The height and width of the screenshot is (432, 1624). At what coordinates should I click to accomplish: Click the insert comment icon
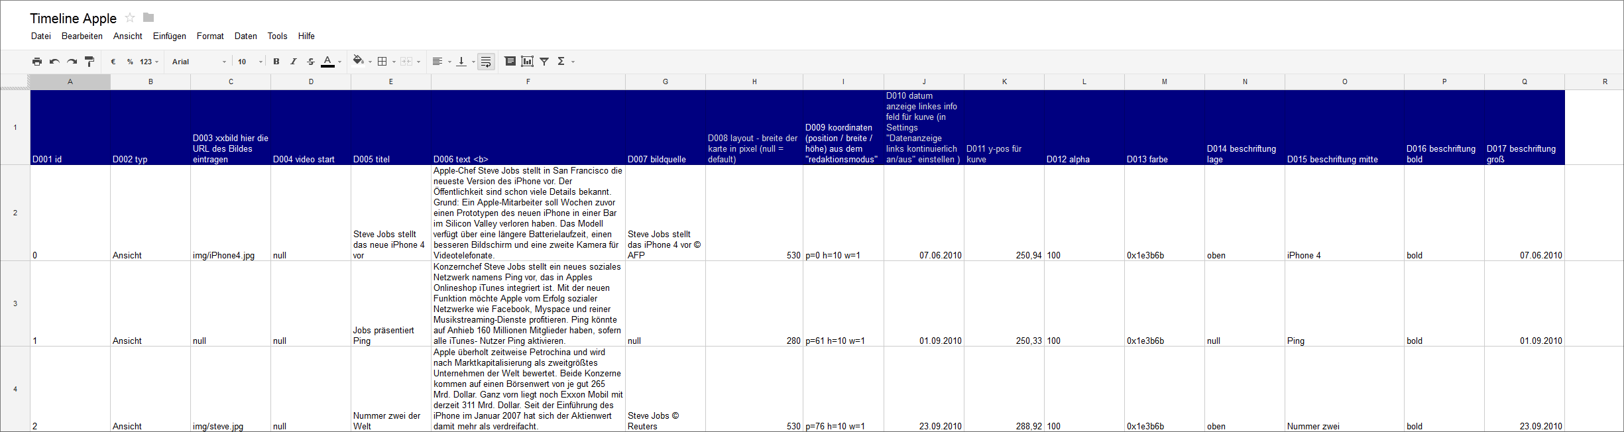pyautogui.click(x=510, y=62)
